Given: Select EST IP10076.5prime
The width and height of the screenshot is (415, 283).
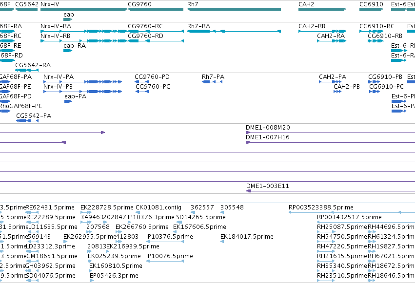Looking at the screenshot, I should tap(165, 261).
